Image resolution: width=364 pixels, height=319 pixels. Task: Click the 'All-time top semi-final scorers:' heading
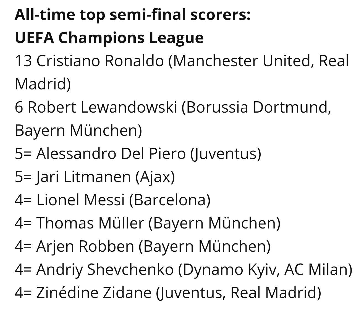tap(132, 15)
